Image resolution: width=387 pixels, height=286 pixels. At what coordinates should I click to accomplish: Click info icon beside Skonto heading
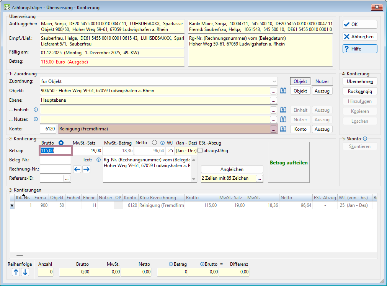[365, 138]
